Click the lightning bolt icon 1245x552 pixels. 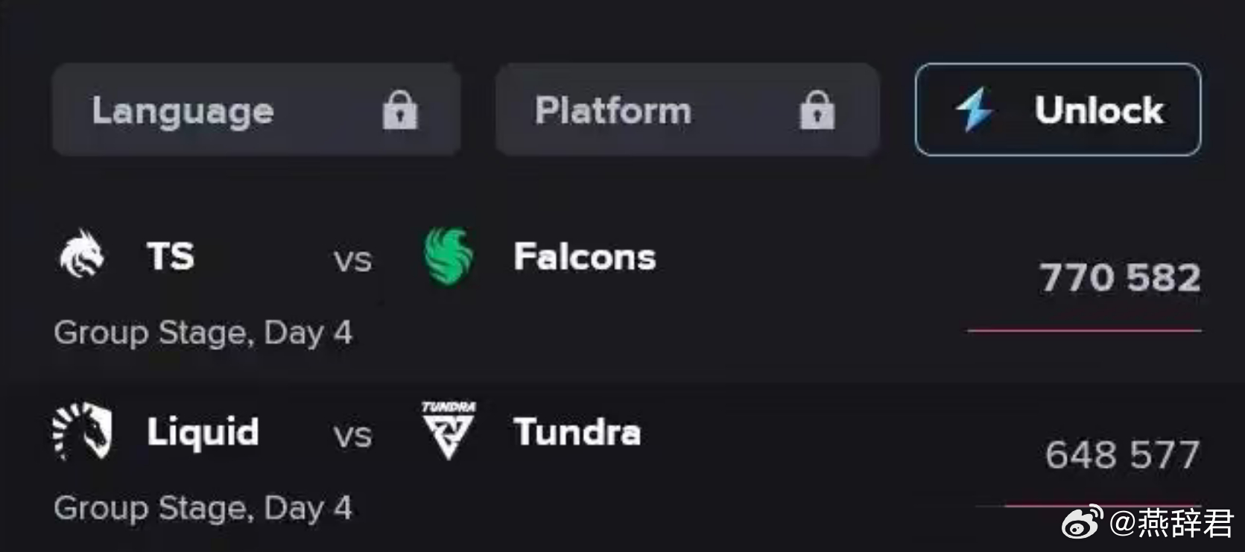click(x=975, y=110)
